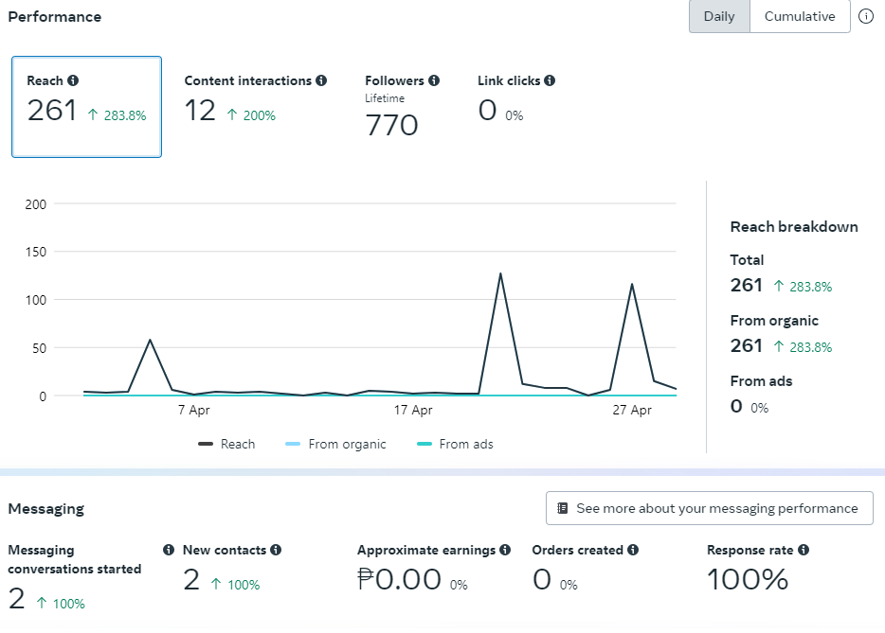
Task: Click Approximate earnings info icon
Action: pyautogui.click(x=505, y=550)
